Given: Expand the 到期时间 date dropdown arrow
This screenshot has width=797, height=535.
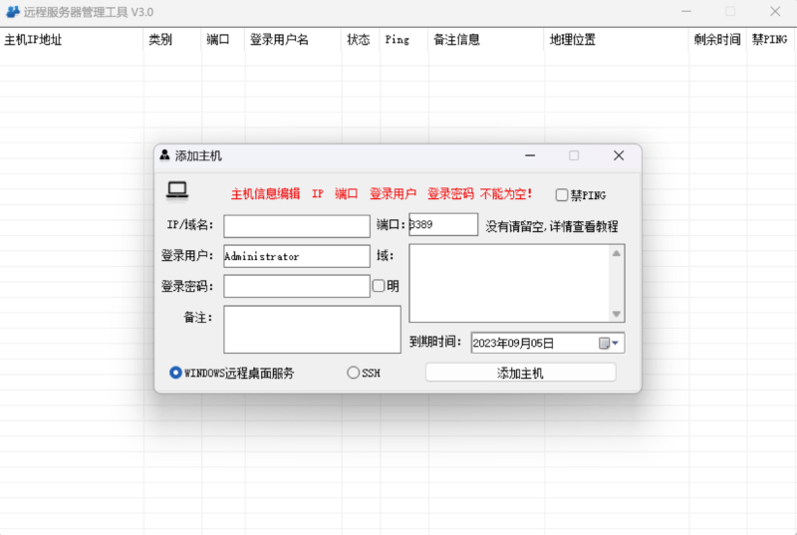Looking at the screenshot, I should 617,343.
